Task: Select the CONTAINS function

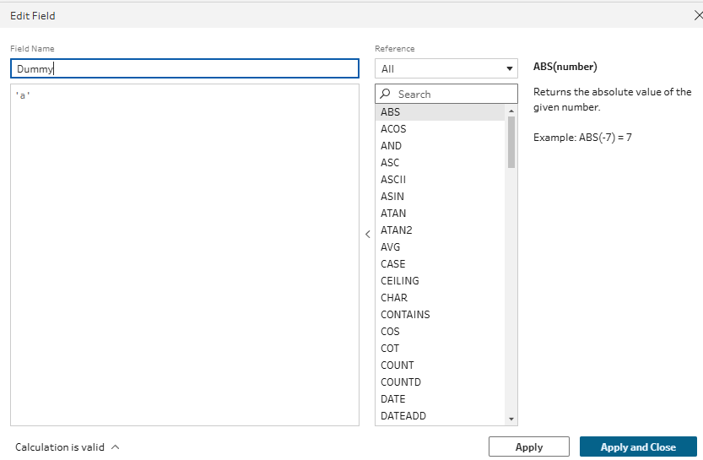Action: (405, 315)
